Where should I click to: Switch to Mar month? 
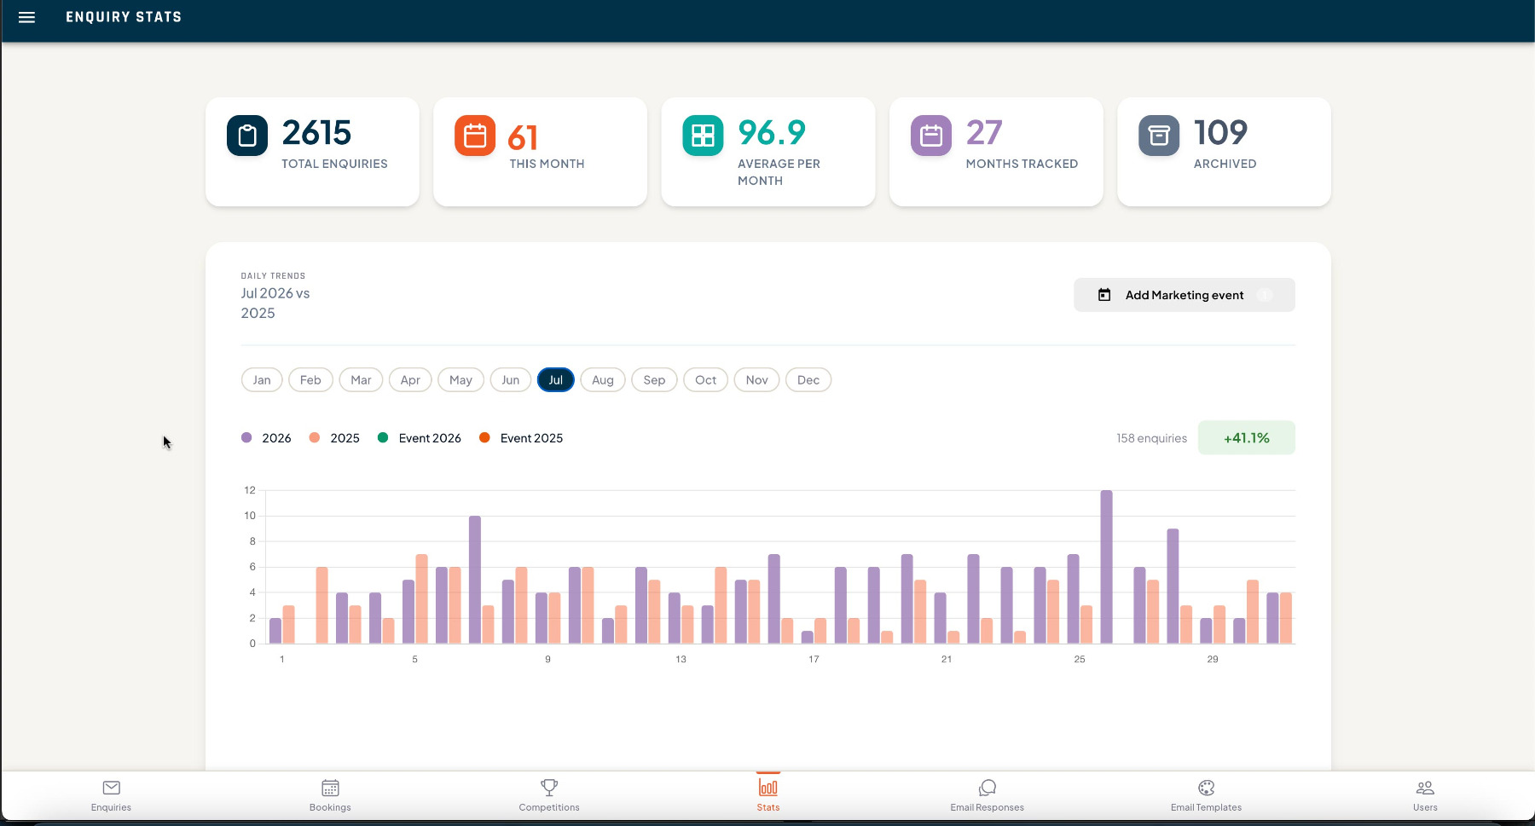point(361,380)
